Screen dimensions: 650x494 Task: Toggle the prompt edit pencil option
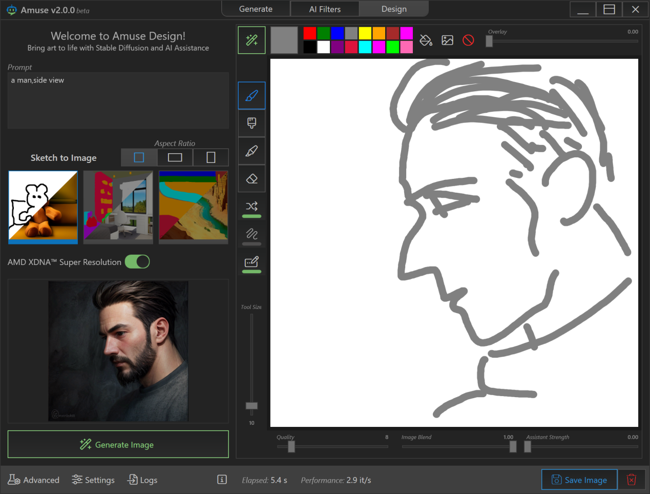pyautogui.click(x=251, y=262)
